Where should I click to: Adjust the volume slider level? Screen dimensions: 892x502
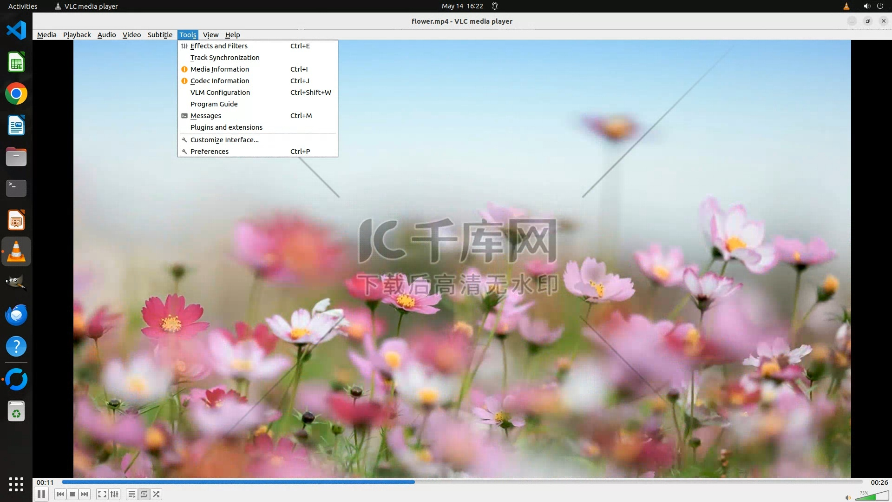click(x=872, y=496)
